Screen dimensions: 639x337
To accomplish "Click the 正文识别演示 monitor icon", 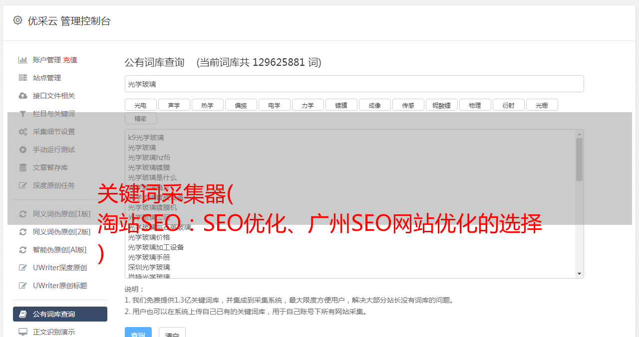I will (x=22, y=332).
